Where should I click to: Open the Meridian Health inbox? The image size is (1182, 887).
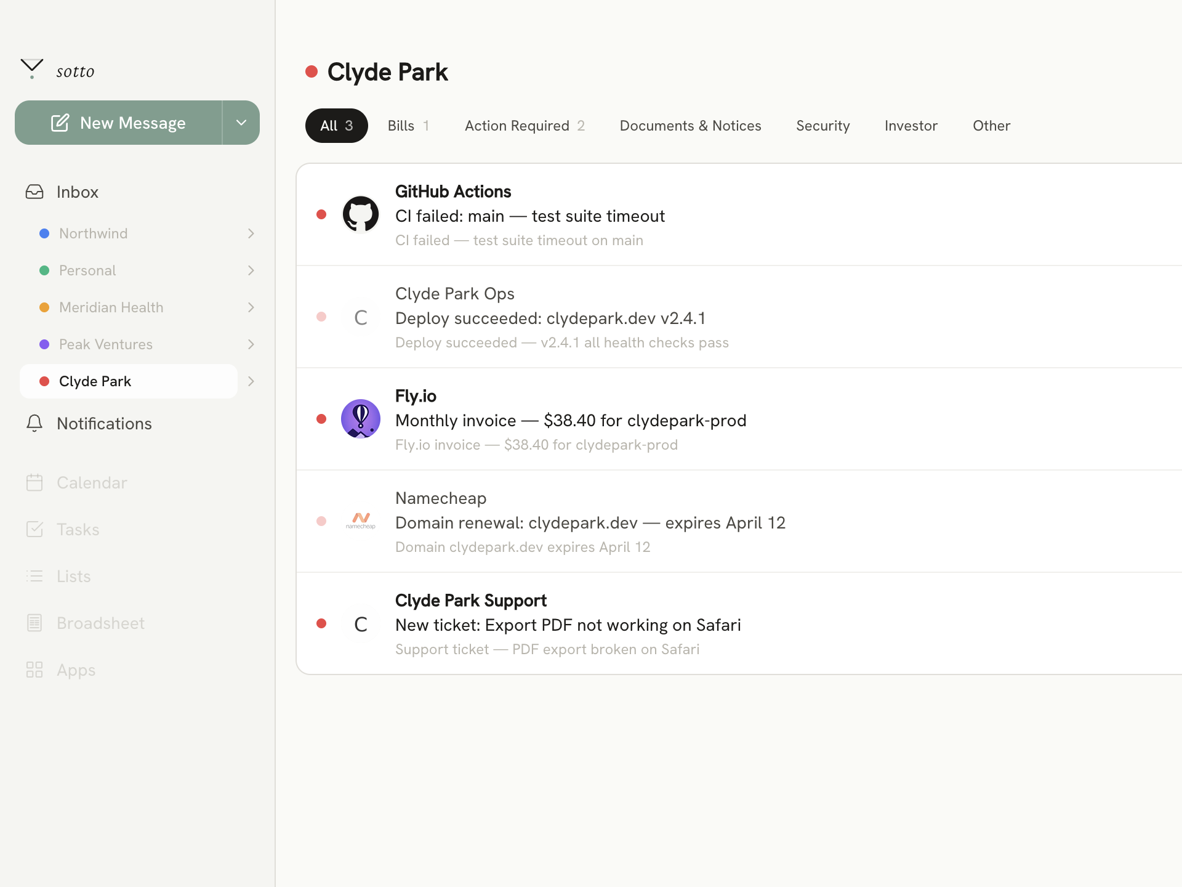click(x=111, y=307)
